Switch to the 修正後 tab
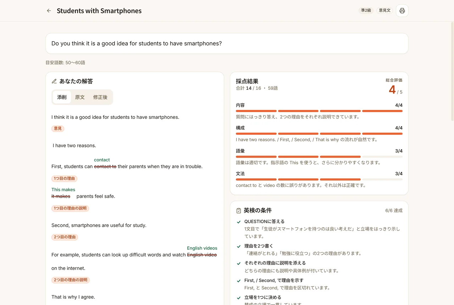 click(100, 97)
